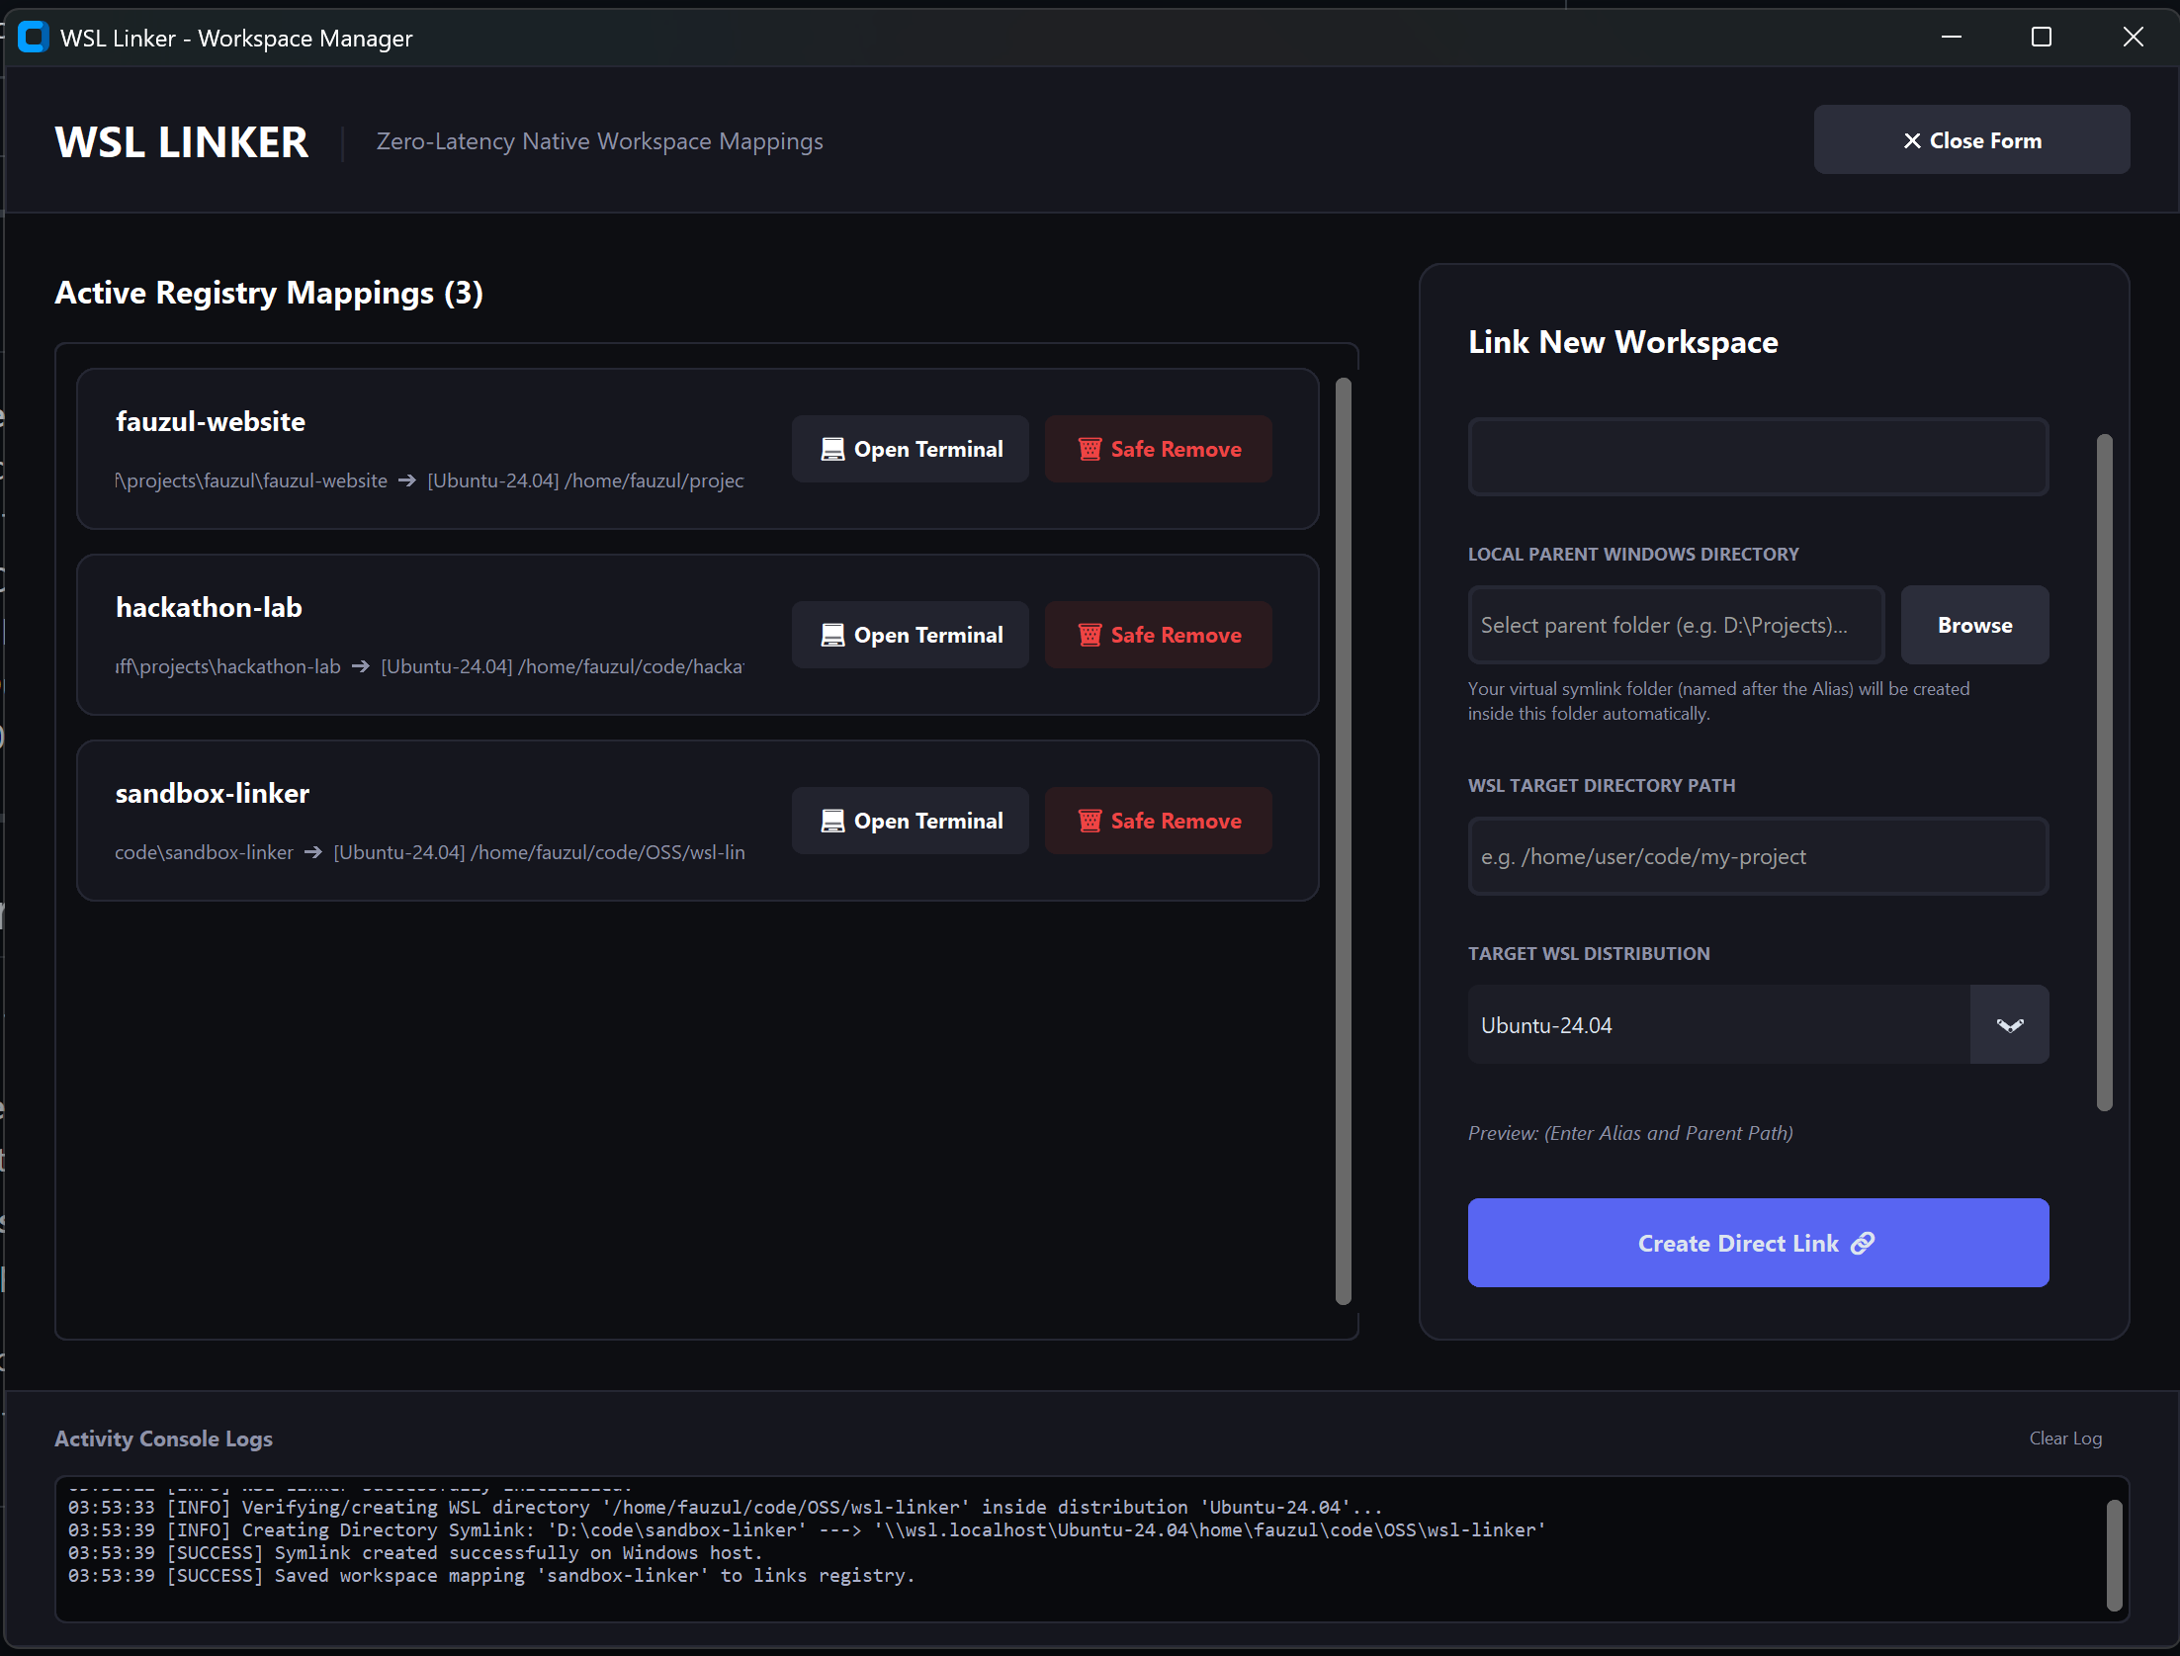2180x1656 pixels.
Task: Safe Remove the hackathon-lab mapping
Action: tap(1159, 635)
